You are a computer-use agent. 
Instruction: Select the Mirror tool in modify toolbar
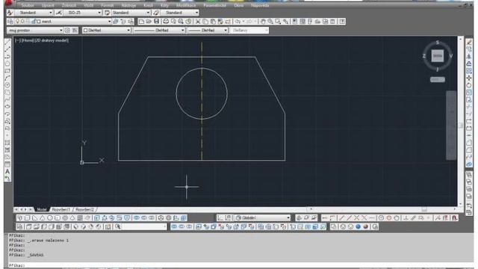469,57
